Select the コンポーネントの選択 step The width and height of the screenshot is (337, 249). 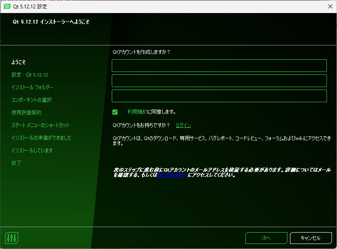click(x=32, y=100)
